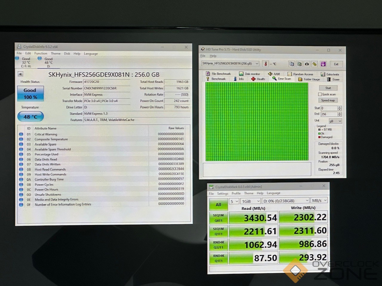Click the camera screenshot icon in HD Tune

pos(307,64)
